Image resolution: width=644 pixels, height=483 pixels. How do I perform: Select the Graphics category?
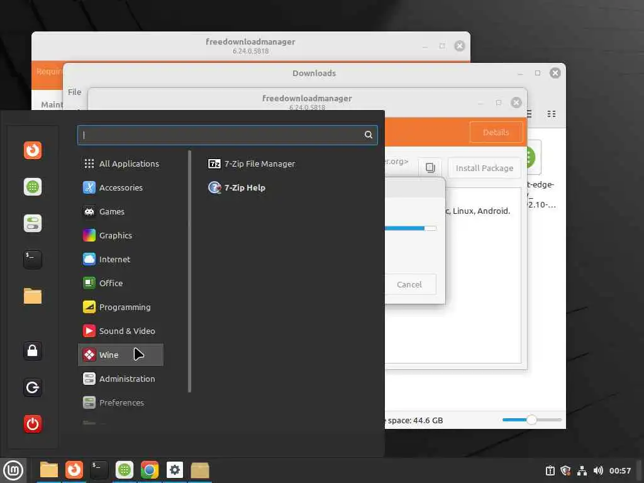tap(121, 235)
